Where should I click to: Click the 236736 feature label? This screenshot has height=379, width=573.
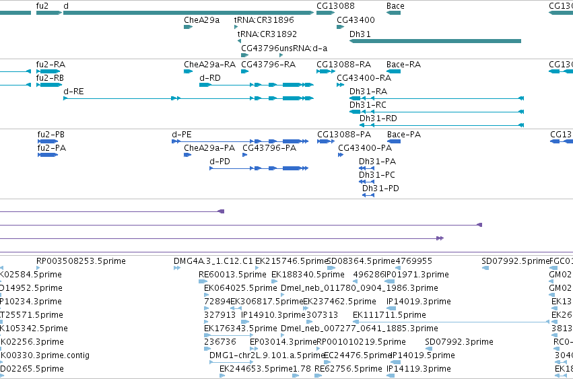pos(220,342)
